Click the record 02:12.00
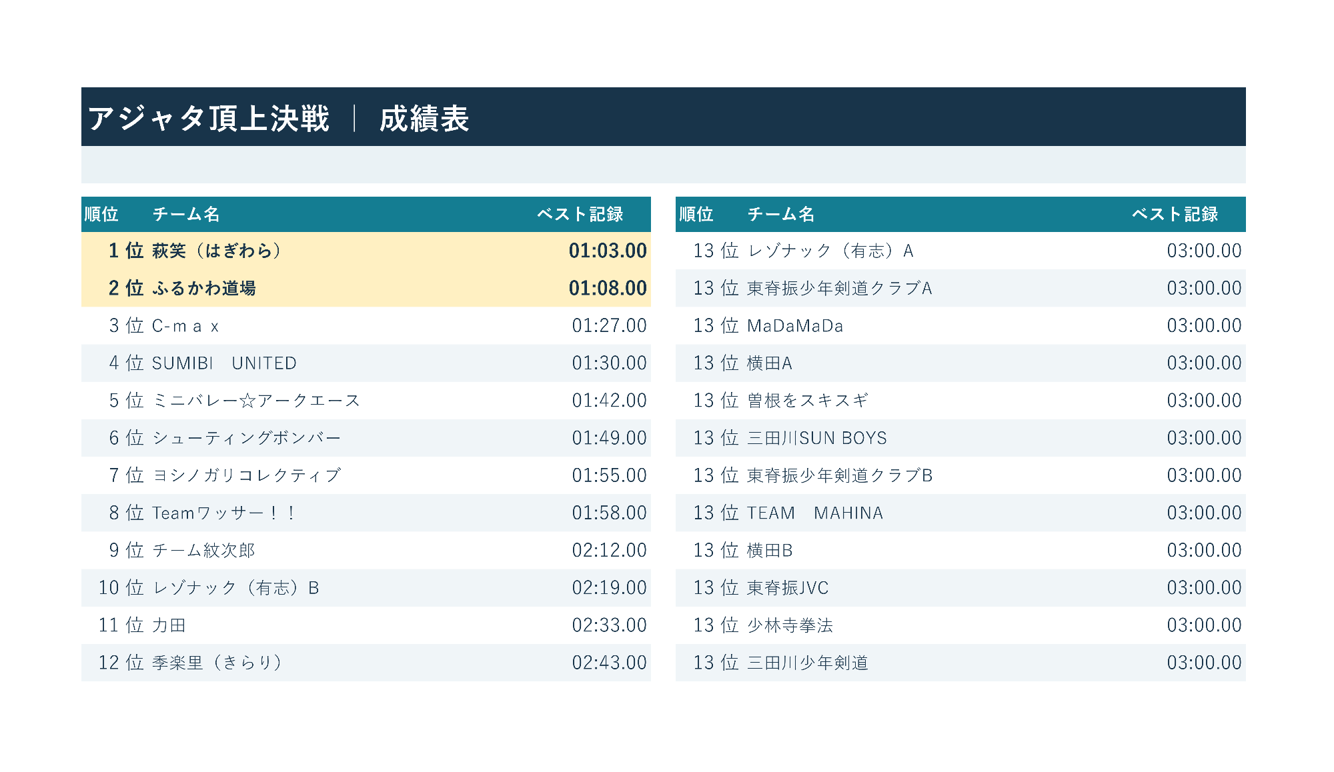This screenshot has height=772, width=1334. [x=609, y=550]
